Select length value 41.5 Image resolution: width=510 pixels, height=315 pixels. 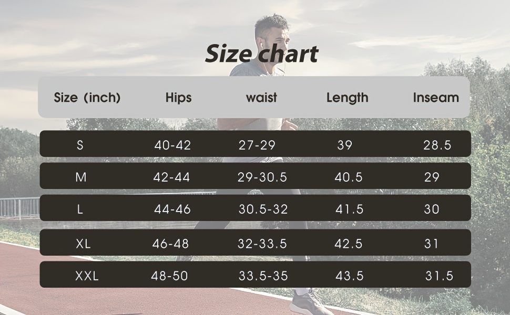pyautogui.click(x=349, y=209)
